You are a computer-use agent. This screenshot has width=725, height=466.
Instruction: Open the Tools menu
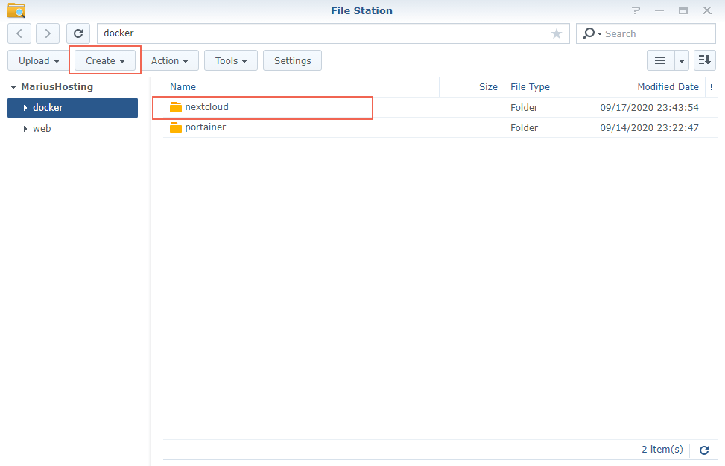click(230, 60)
